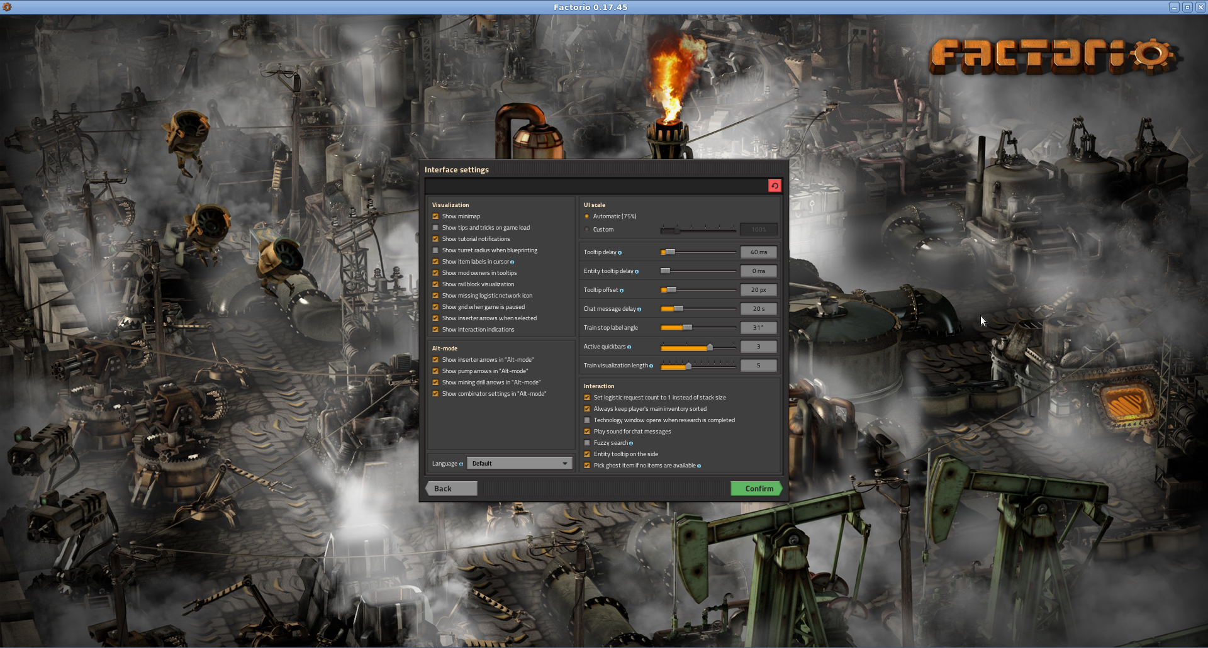Toggle Show combinator settings in Alt-mode
The image size is (1208, 648).
[x=435, y=394]
